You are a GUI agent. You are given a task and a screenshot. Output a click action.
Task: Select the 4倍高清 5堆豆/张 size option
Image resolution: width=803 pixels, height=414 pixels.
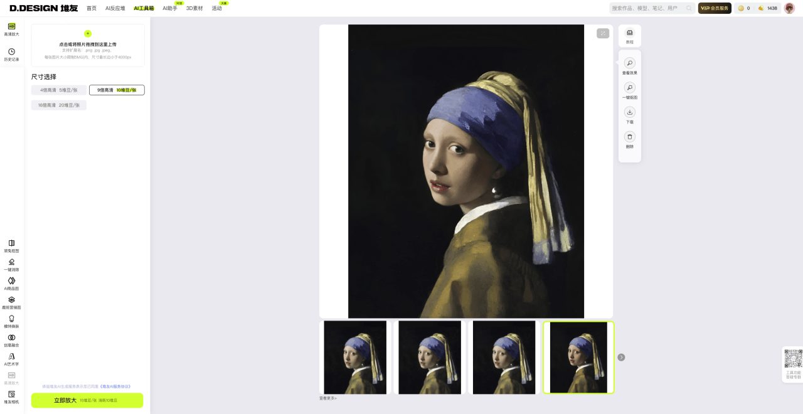pos(59,90)
